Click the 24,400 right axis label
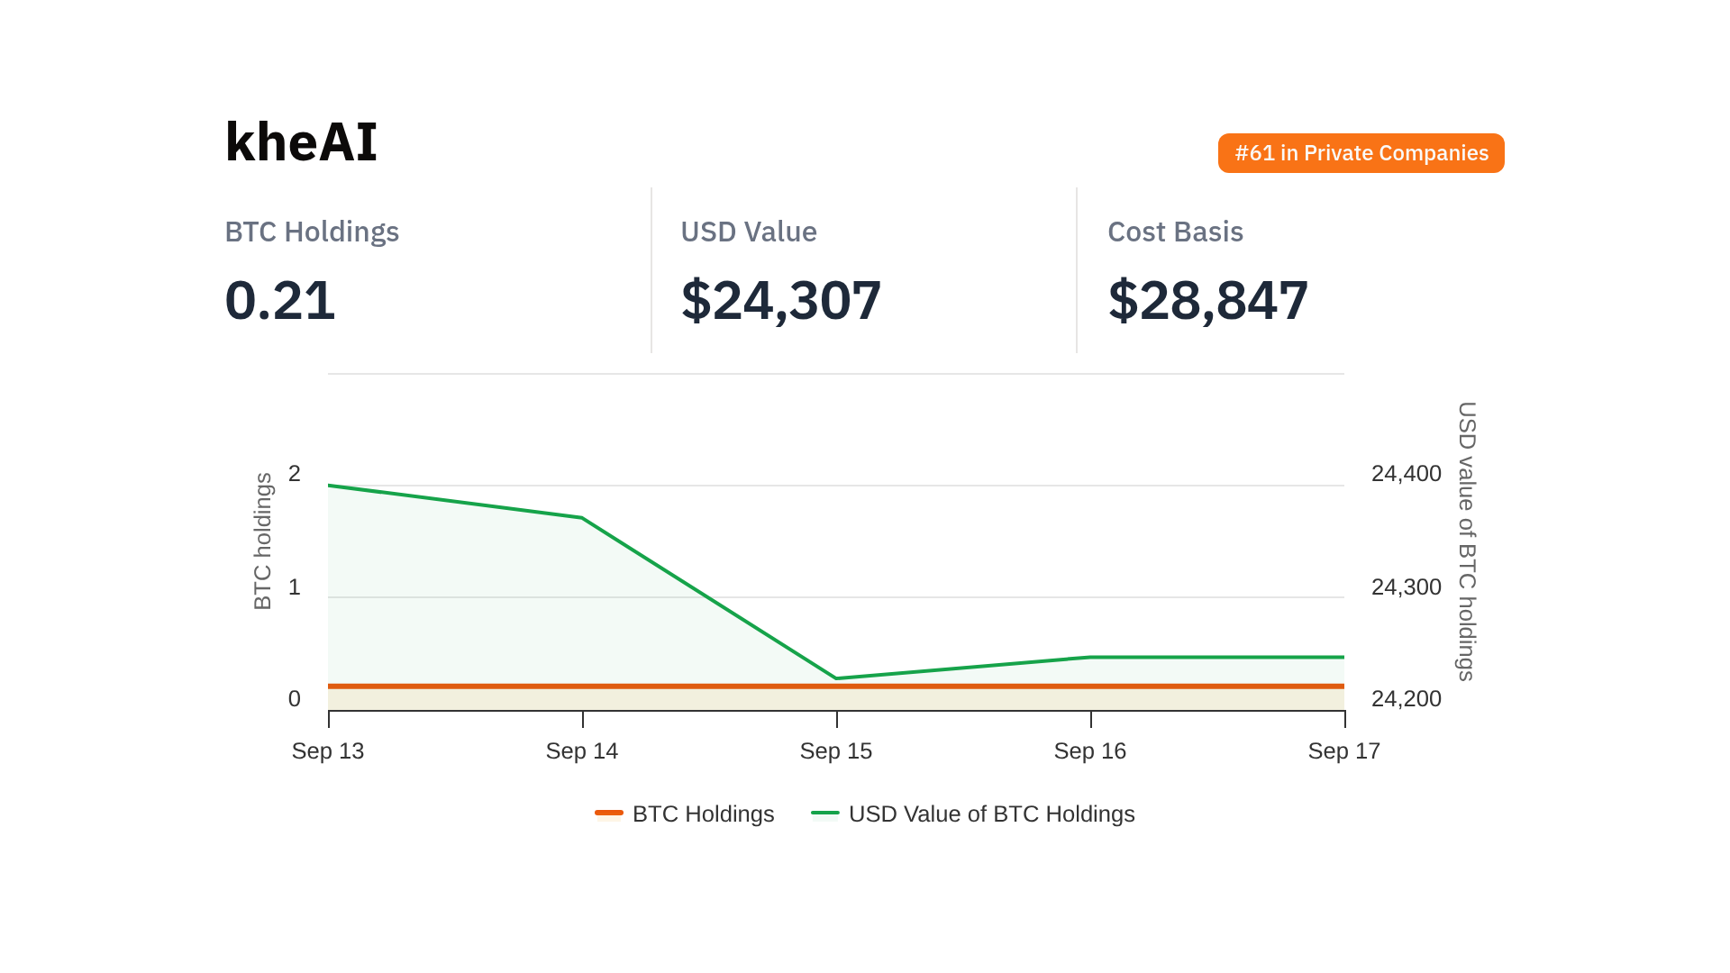 [1406, 473]
